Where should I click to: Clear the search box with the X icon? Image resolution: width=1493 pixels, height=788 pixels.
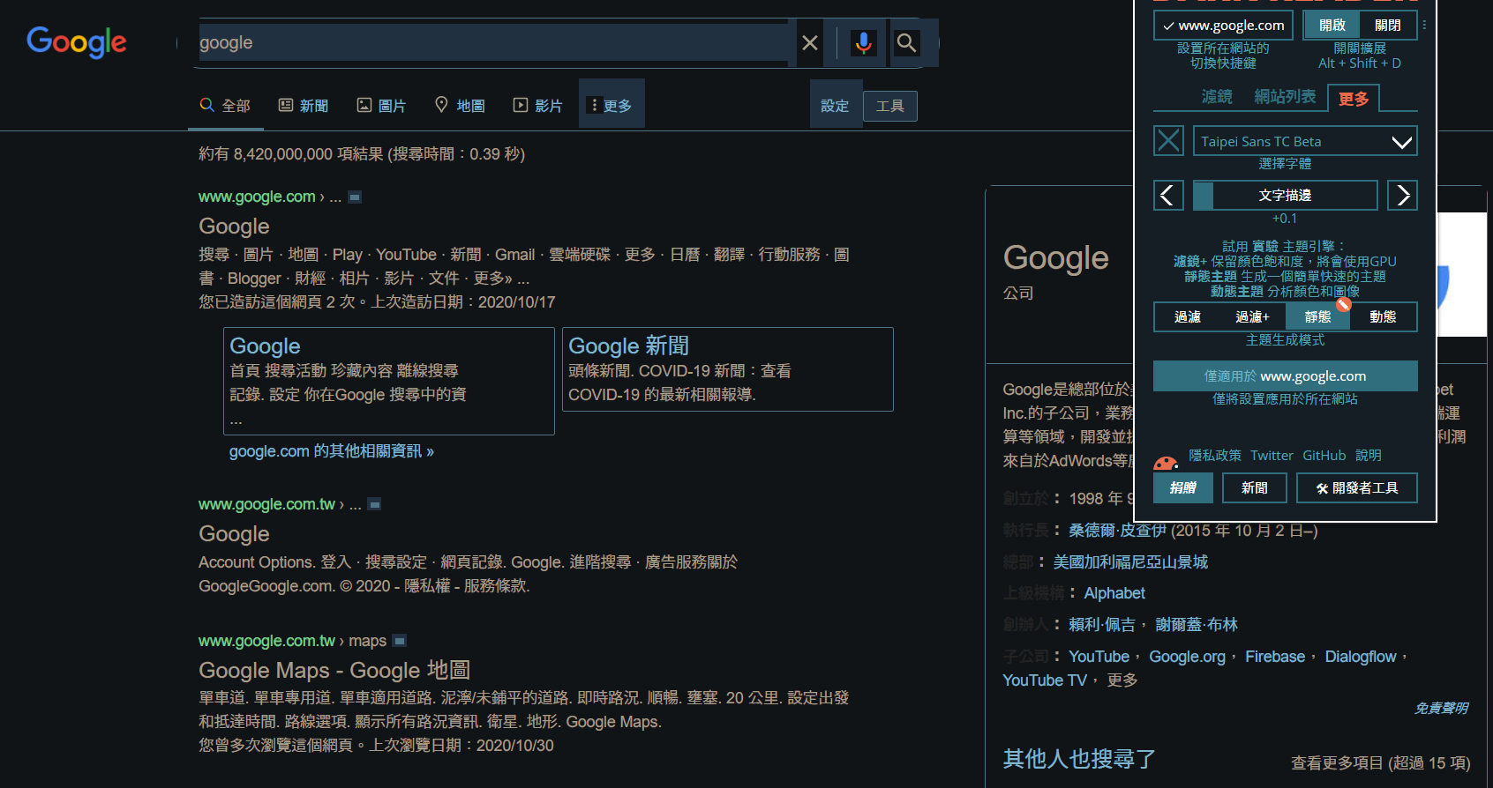tap(809, 42)
